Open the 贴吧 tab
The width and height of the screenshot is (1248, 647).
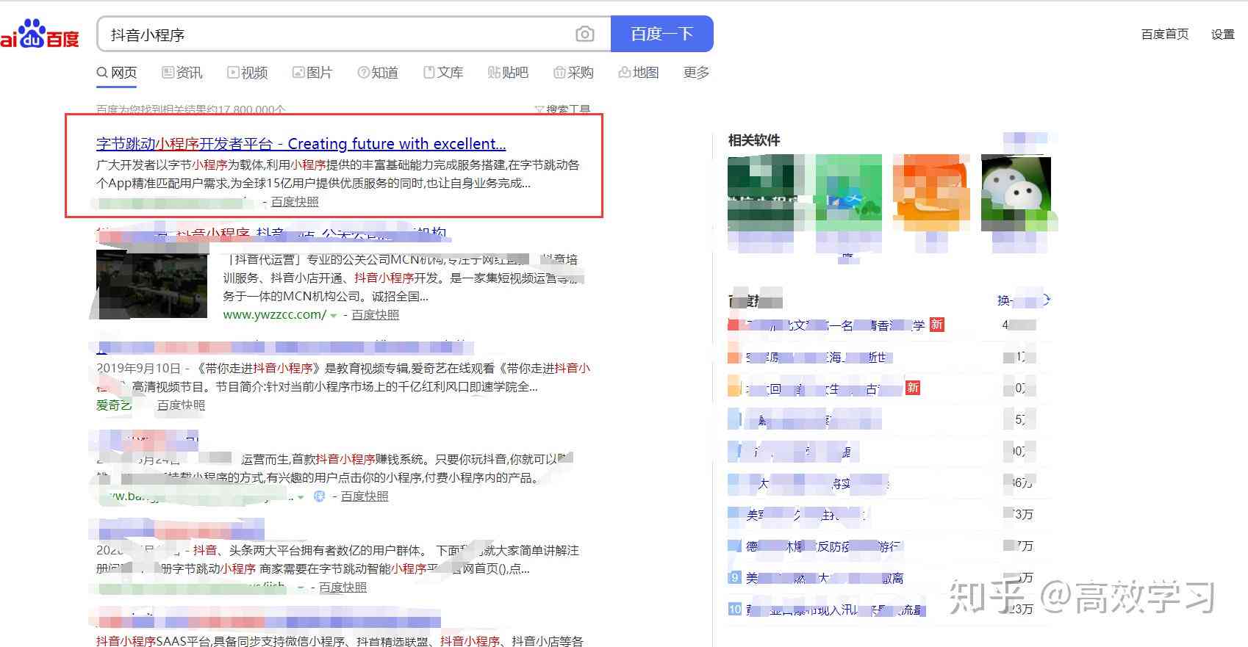point(509,72)
